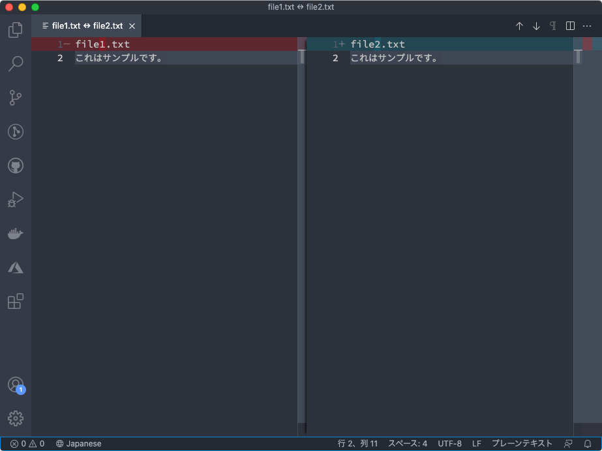Viewport: 602px width, 451px height.
Task: Open the notifications bell
Action: 588,443
